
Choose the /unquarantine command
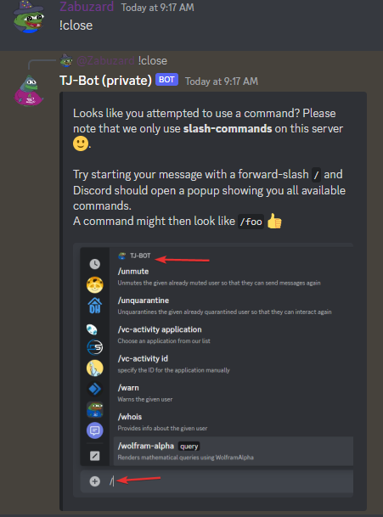pos(233,306)
